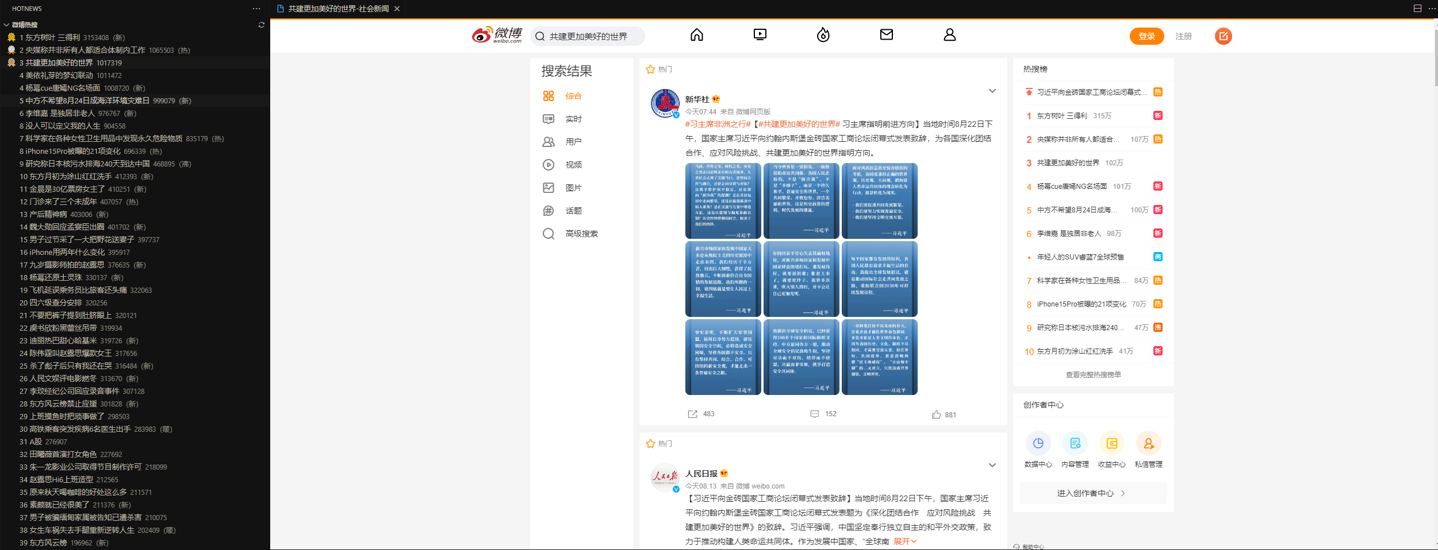Image resolution: width=1438 pixels, height=550 pixels.
Task: Click 人民日报 account name
Action: click(701, 474)
